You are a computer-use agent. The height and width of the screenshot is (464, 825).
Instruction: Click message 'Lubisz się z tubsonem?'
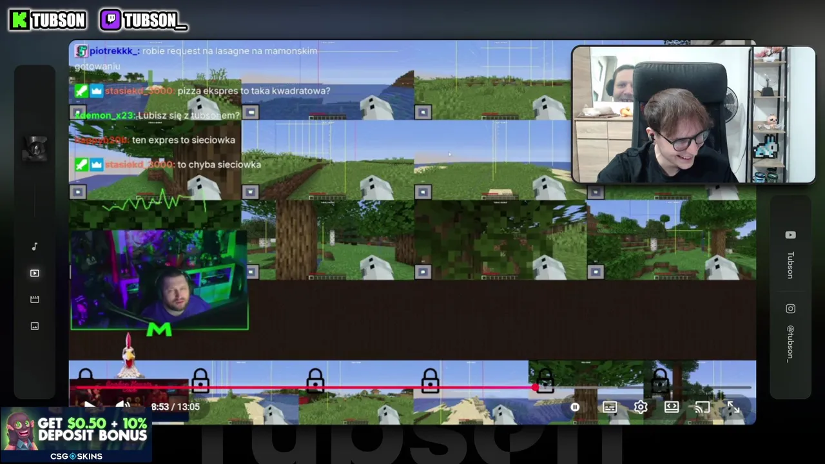click(188, 115)
